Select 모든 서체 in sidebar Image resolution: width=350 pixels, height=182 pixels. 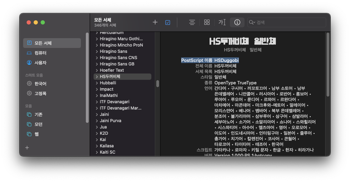click(x=52, y=43)
